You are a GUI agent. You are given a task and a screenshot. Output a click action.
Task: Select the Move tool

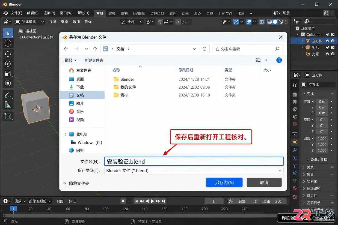pos(8,54)
